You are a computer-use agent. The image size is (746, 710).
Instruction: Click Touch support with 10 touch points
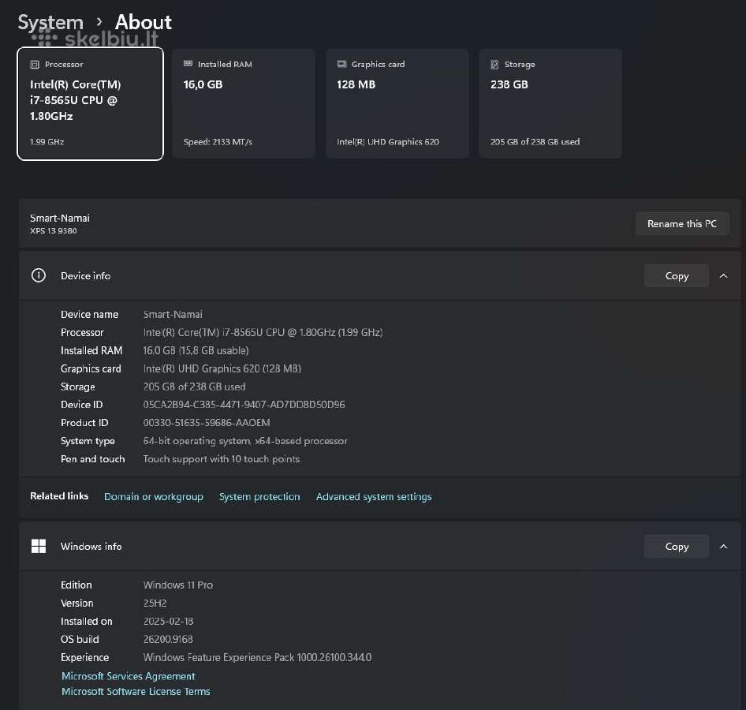[x=222, y=459]
